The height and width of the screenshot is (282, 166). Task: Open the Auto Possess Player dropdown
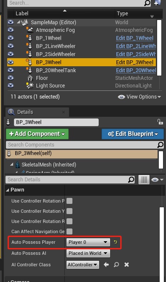tap(88, 242)
